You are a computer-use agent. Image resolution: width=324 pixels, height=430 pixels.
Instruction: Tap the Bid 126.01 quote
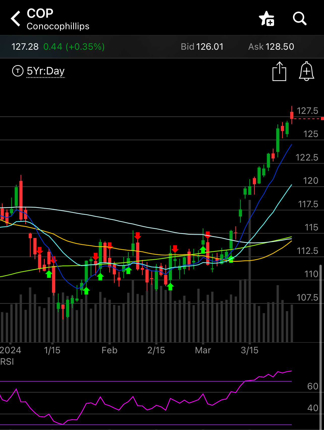pyautogui.click(x=202, y=47)
